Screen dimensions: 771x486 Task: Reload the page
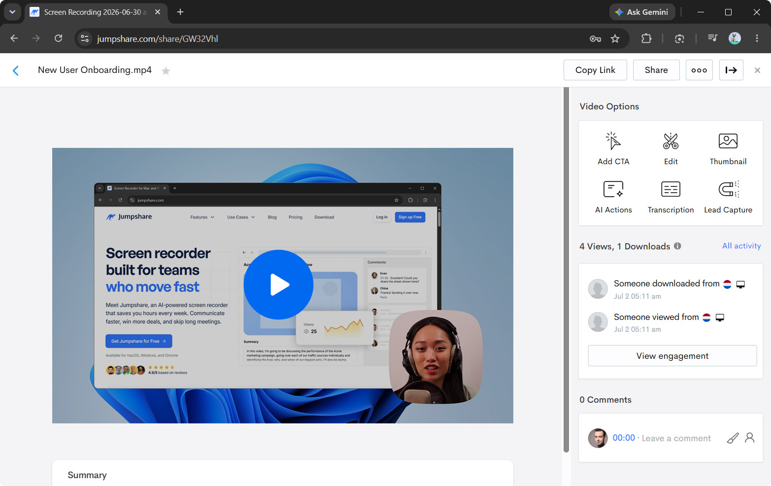tap(58, 38)
